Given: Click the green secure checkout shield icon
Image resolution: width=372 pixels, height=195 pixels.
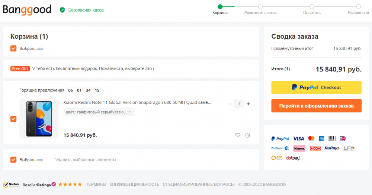Looking at the screenshot, I should point(62,10).
